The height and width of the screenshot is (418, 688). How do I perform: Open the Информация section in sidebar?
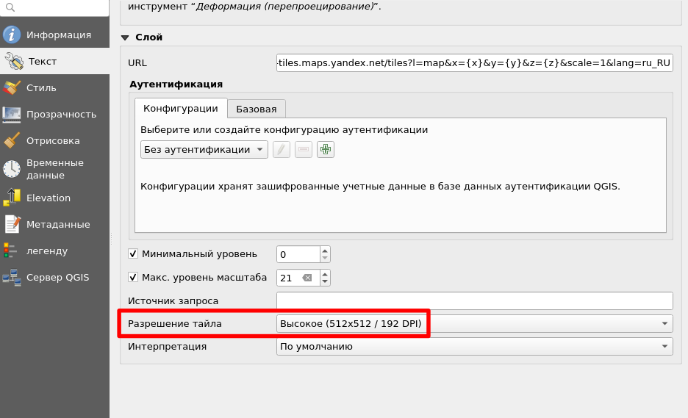pyautogui.click(x=54, y=35)
